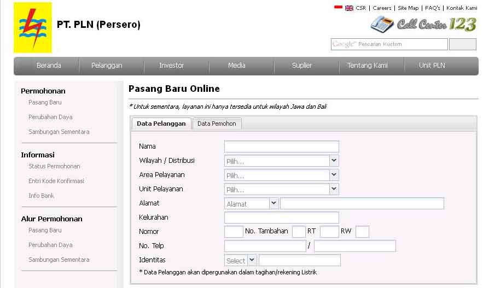This screenshot has height=288, width=483.
Task: Open the Identitas Select dropdown
Action: (240, 260)
